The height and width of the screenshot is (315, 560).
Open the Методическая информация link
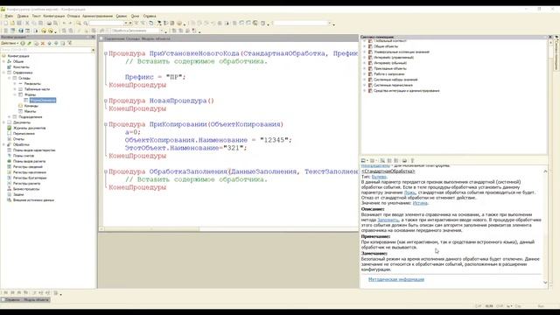point(396,280)
